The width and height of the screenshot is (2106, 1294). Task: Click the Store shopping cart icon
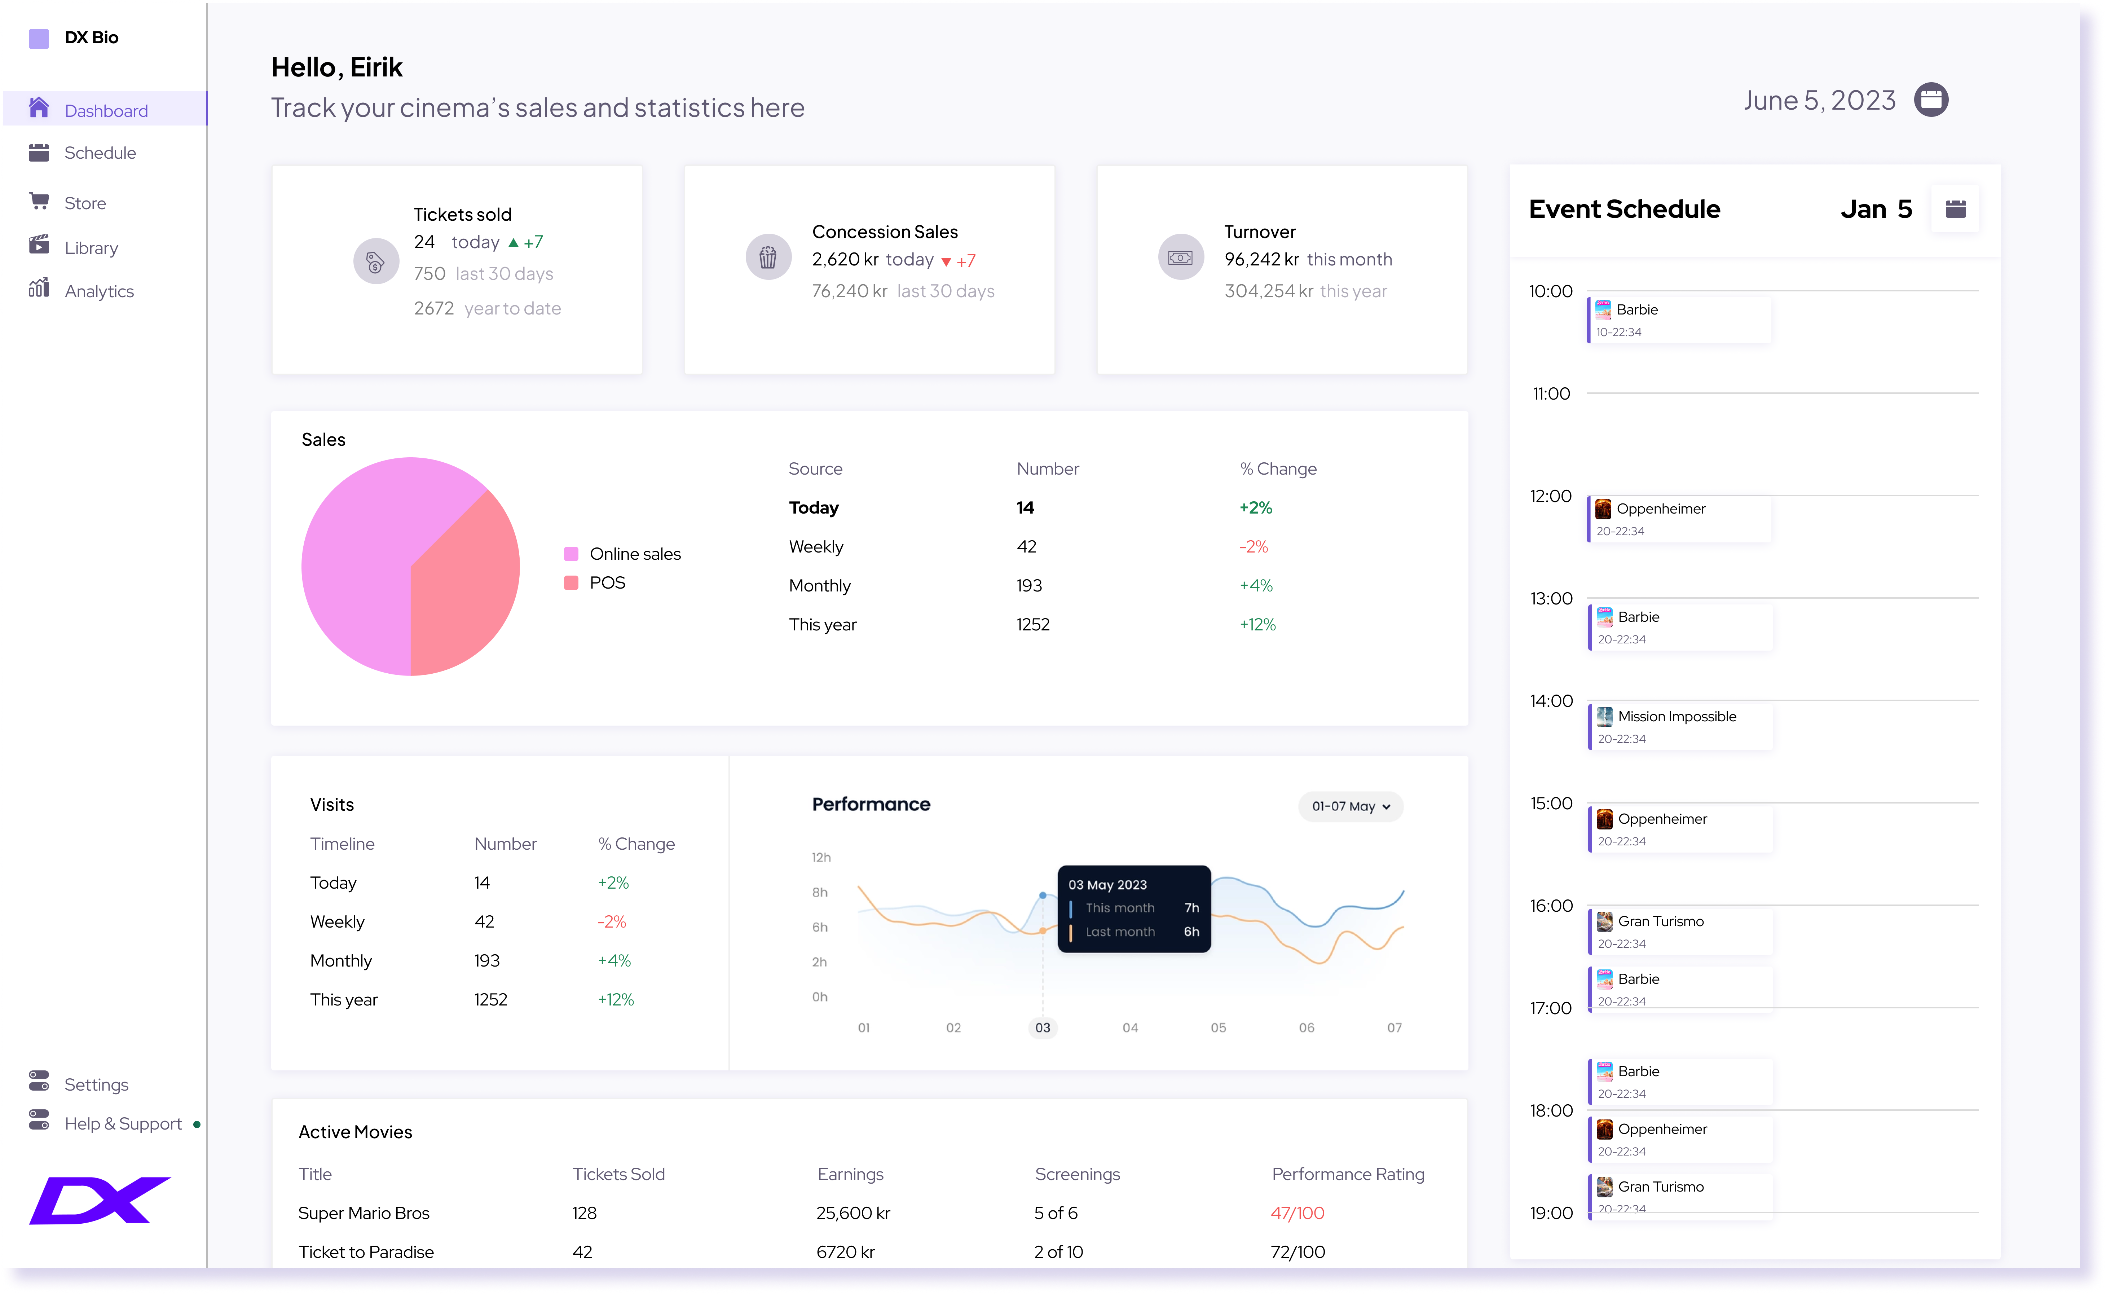coord(39,201)
